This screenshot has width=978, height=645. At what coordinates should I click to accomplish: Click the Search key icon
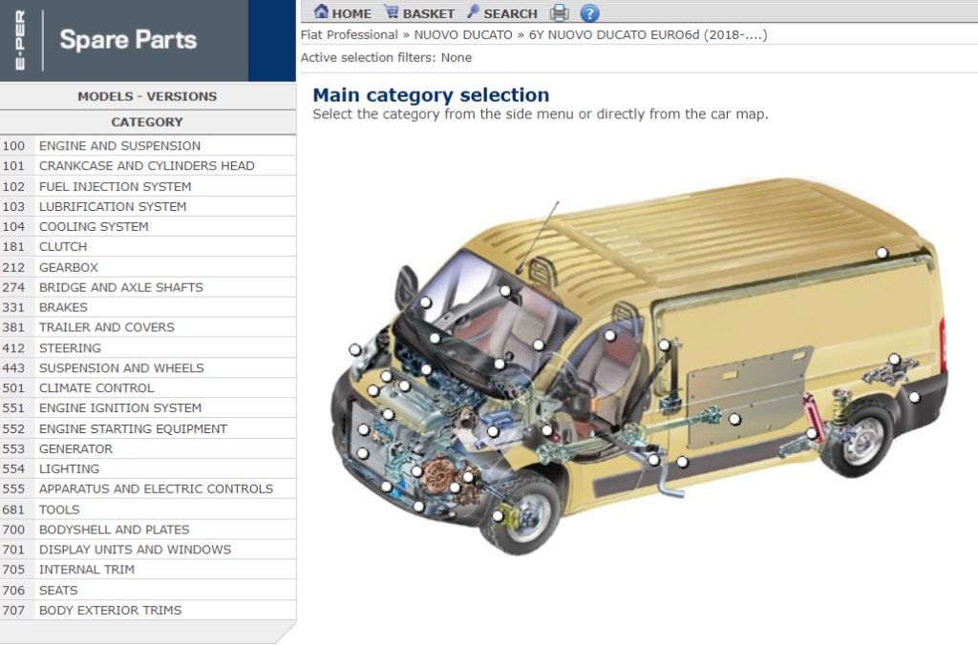click(x=474, y=11)
